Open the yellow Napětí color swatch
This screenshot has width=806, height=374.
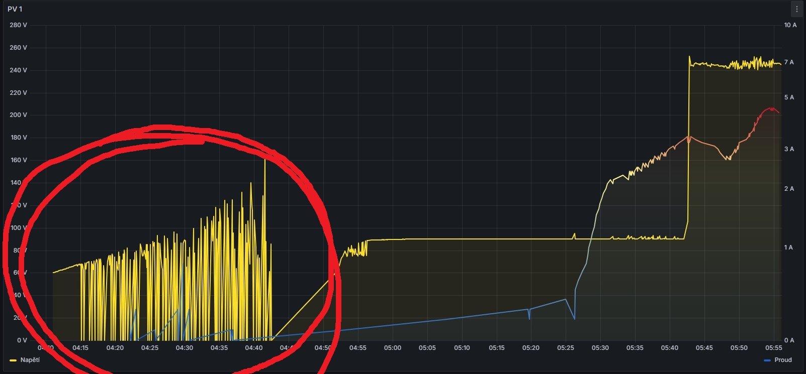(13, 360)
